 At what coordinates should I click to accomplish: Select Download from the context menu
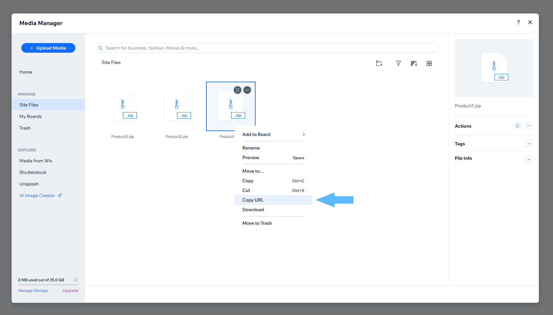tap(273, 210)
